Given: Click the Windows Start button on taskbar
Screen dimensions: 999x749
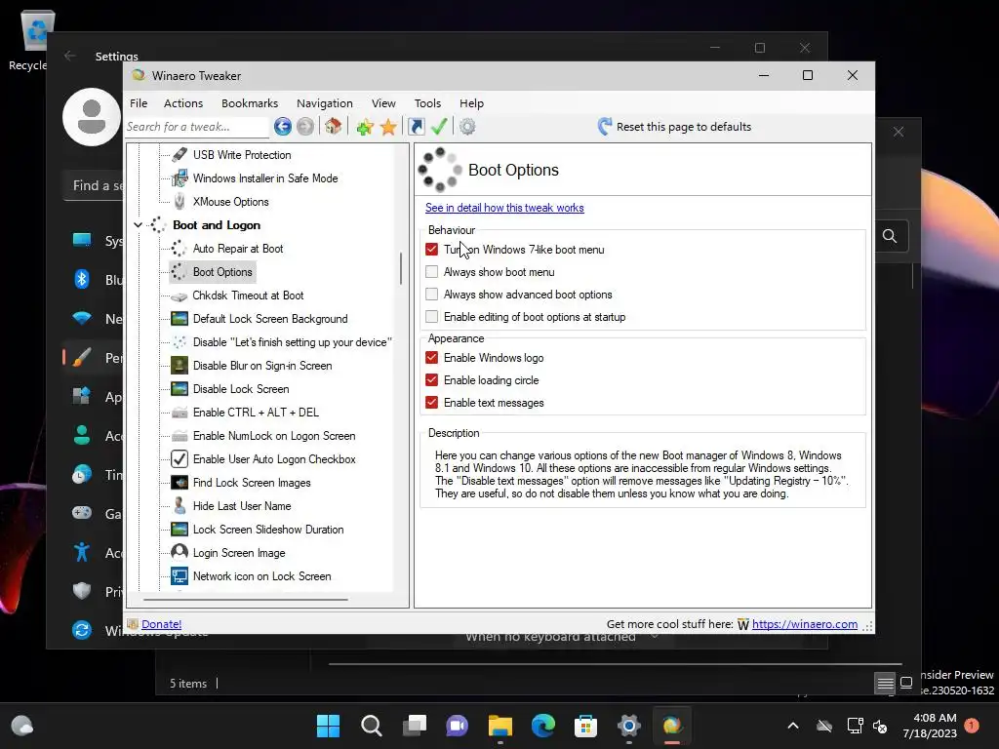Looking at the screenshot, I should 328,726.
